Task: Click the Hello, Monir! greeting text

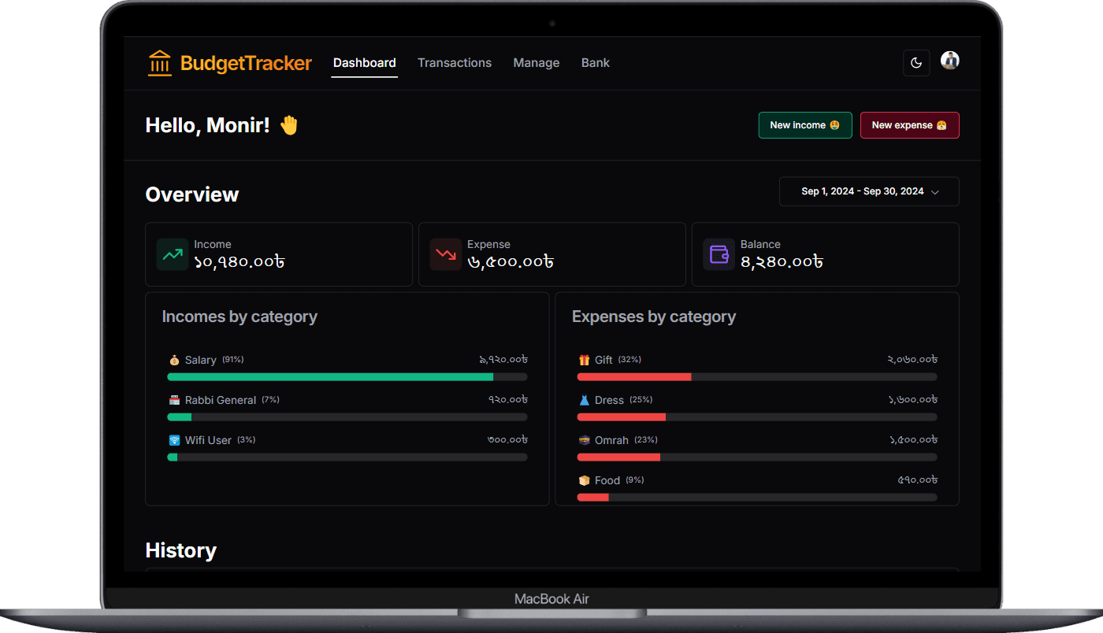Action: click(x=208, y=125)
